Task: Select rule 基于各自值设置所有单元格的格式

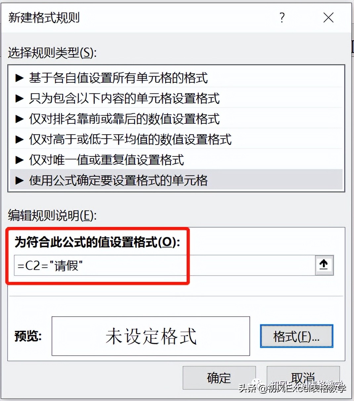Action: click(176, 78)
